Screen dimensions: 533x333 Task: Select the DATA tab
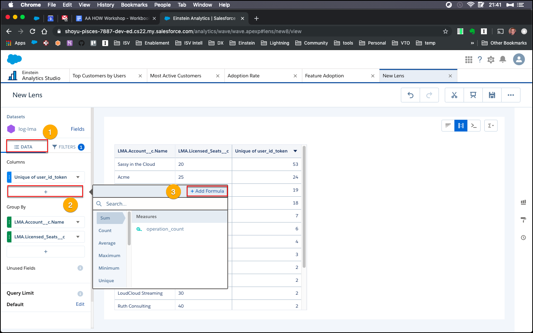pos(27,147)
